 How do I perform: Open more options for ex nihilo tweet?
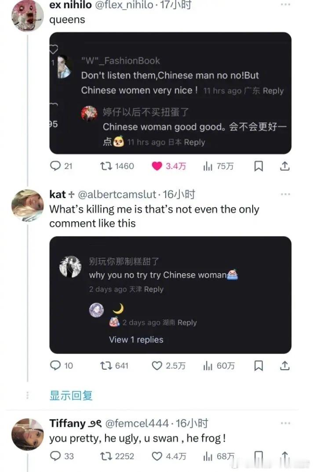tap(285, 5)
